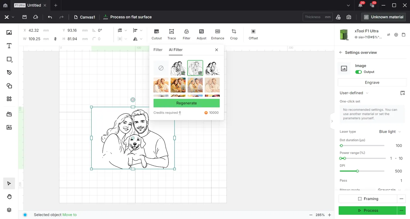Image resolution: width=410 pixels, height=219 pixels.
Task: Adjust the DPI slider handle
Action: (357, 171)
